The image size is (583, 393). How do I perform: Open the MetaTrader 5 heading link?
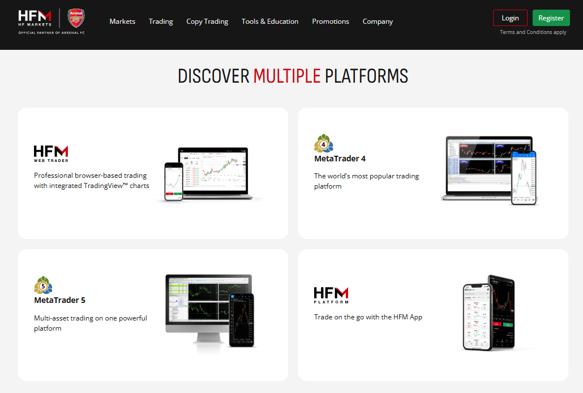click(x=60, y=300)
